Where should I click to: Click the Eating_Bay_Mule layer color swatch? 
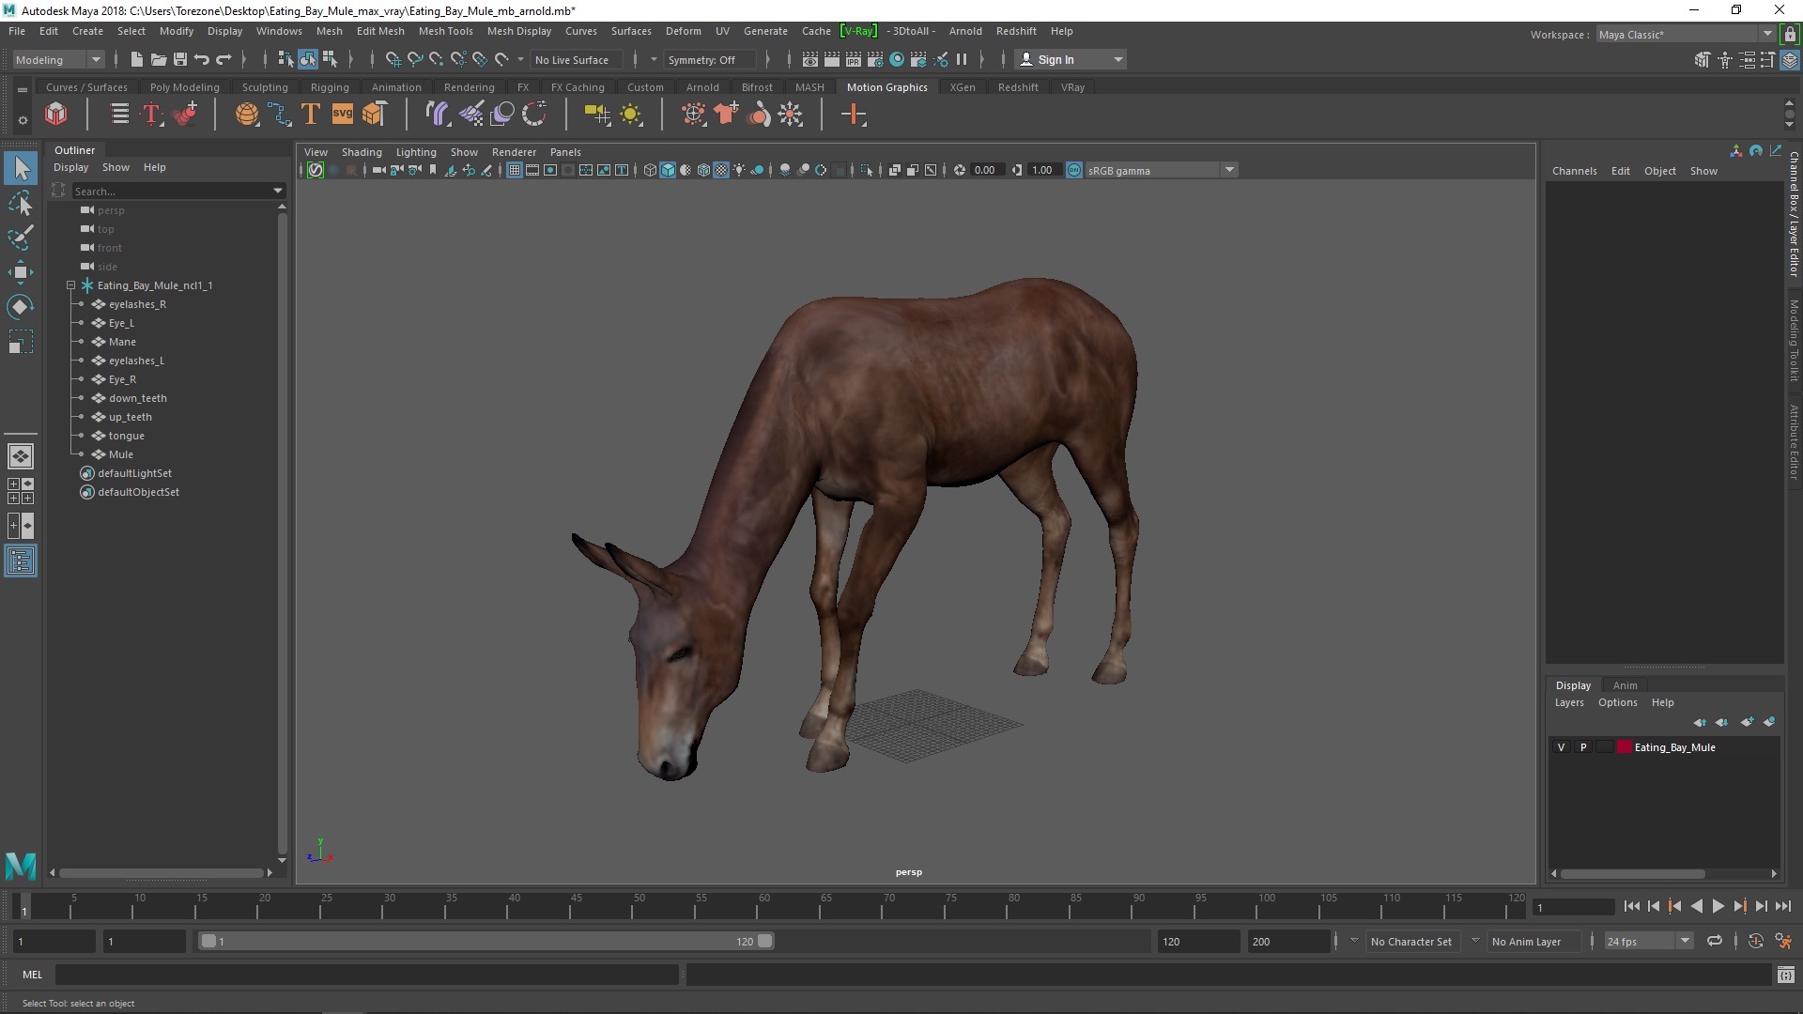(x=1624, y=747)
